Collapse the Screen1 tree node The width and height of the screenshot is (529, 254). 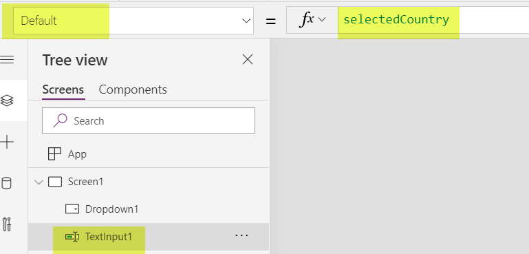pyautogui.click(x=39, y=182)
